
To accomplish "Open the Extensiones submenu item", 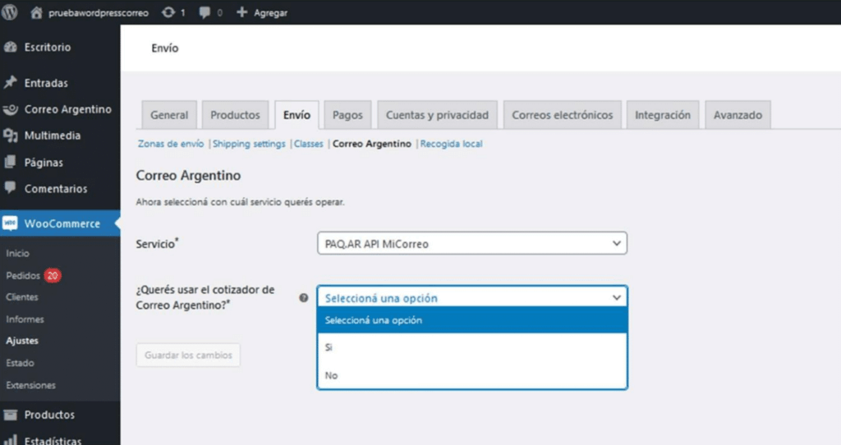I will [x=30, y=385].
